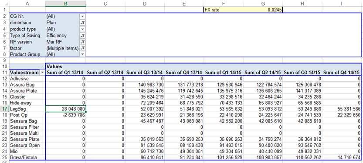Select the FX rate value 0,0245
Screen dimensions: 363x163
[263, 10]
